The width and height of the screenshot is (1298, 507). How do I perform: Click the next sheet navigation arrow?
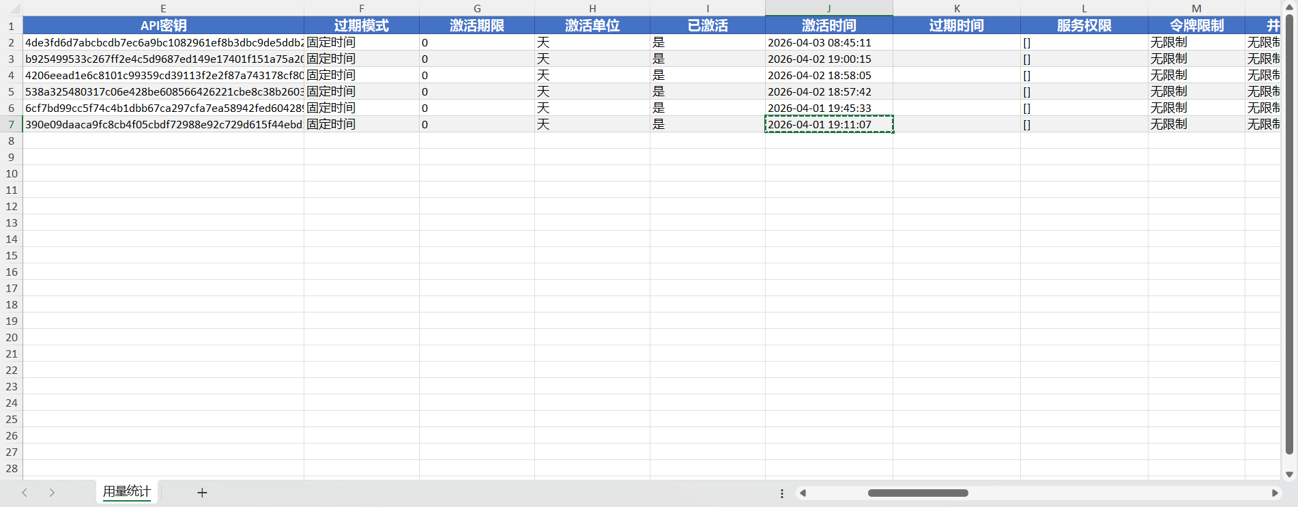click(x=52, y=493)
